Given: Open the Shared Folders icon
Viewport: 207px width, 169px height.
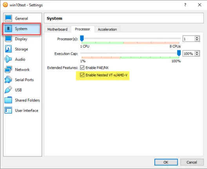Looking at the screenshot, I should click(8, 100).
